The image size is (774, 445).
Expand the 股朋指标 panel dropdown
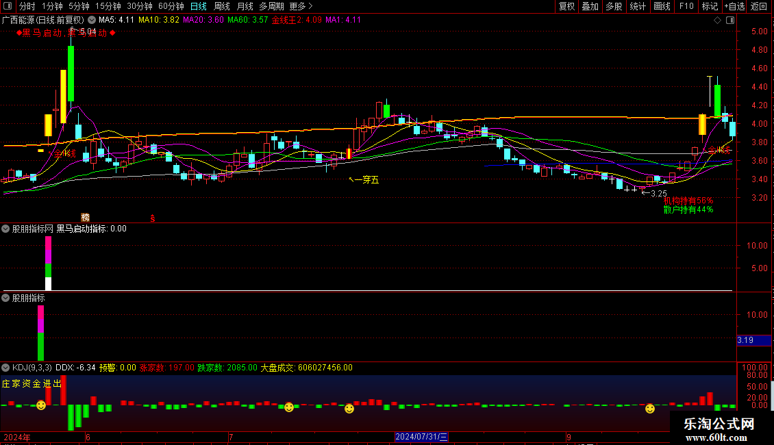click(x=5, y=298)
